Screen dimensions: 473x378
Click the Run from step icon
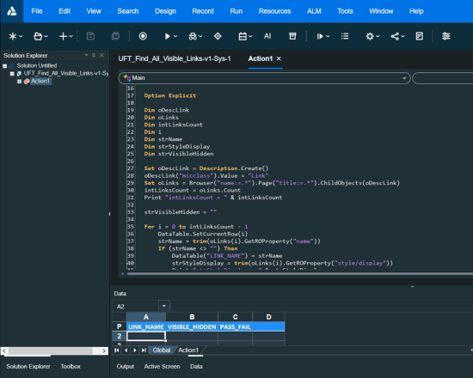click(320, 36)
